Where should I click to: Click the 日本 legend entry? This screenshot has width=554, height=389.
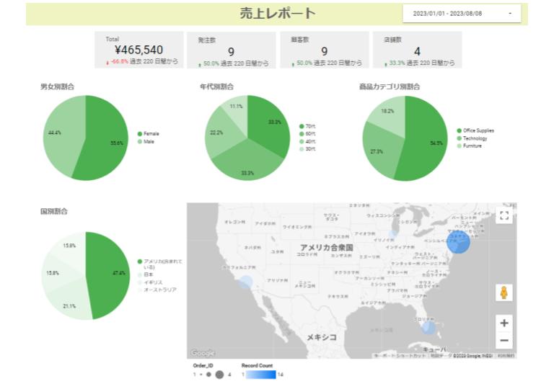[x=146, y=274]
